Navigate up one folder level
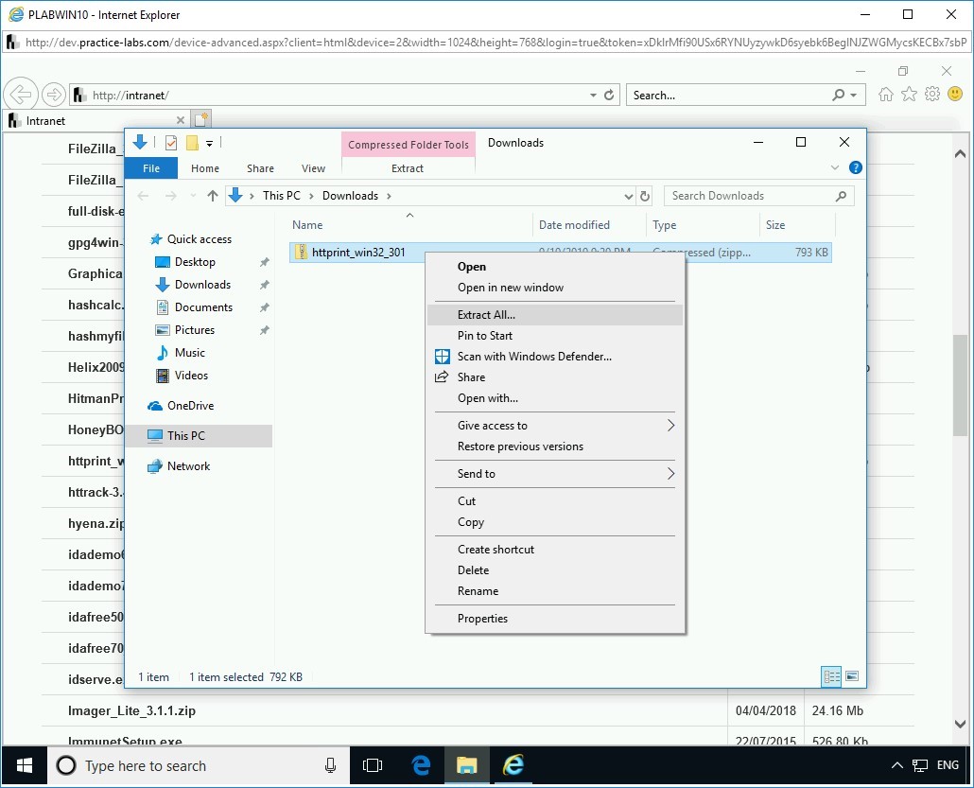 (212, 195)
